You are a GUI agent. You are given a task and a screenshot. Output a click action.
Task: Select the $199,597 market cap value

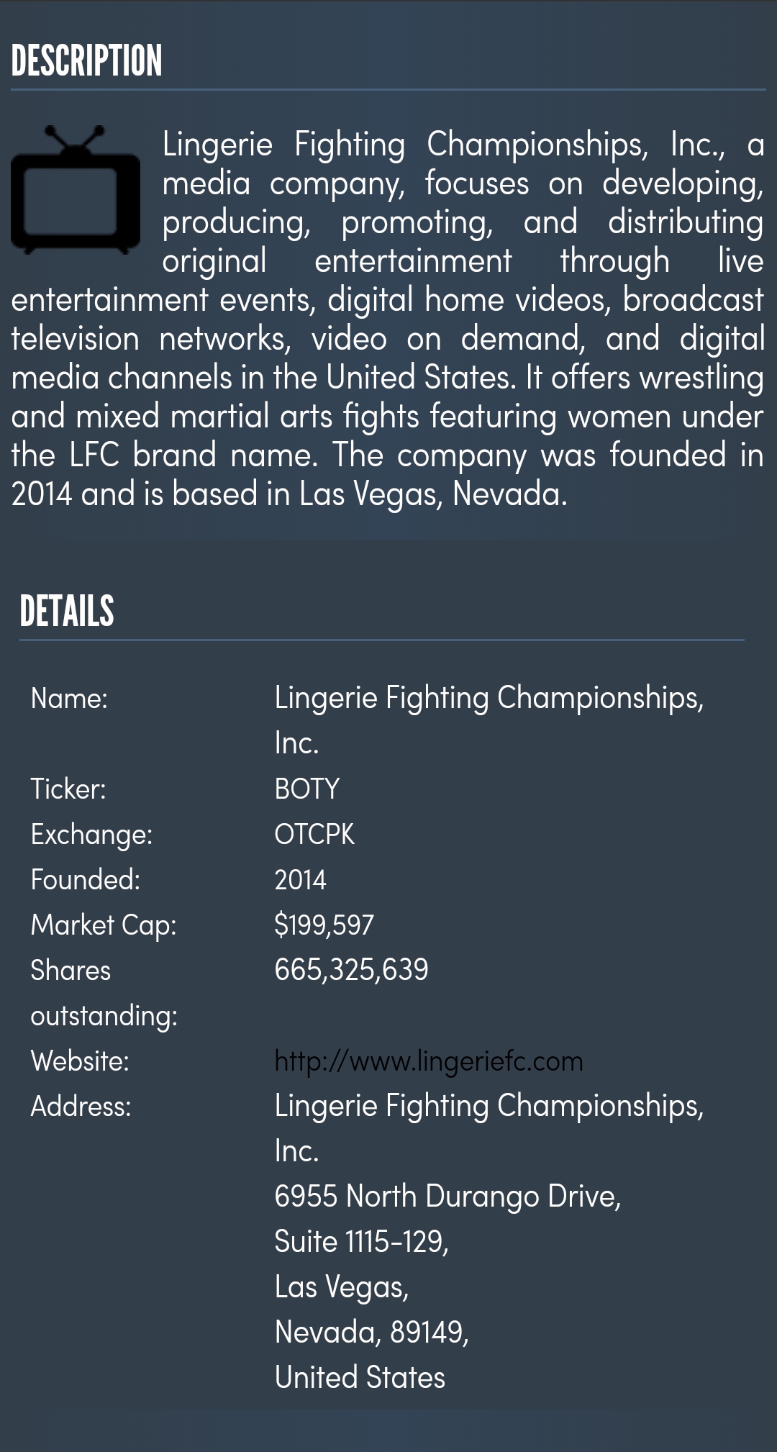[x=324, y=925]
